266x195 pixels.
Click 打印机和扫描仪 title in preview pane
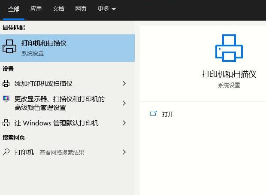pyautogui.click(x=229, y=74)
